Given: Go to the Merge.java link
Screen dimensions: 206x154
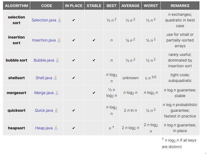Looking at the screenshot, I should 44,93.
